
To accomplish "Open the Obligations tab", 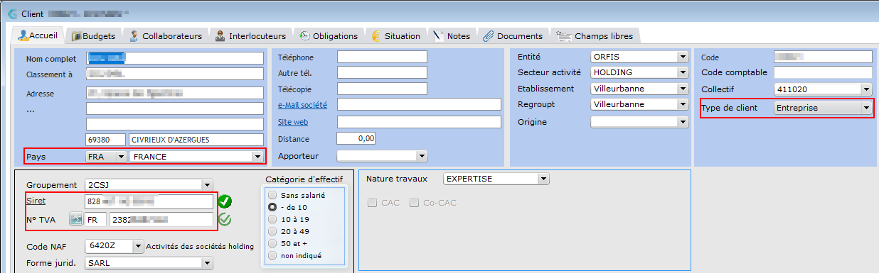I will (329, 35).
